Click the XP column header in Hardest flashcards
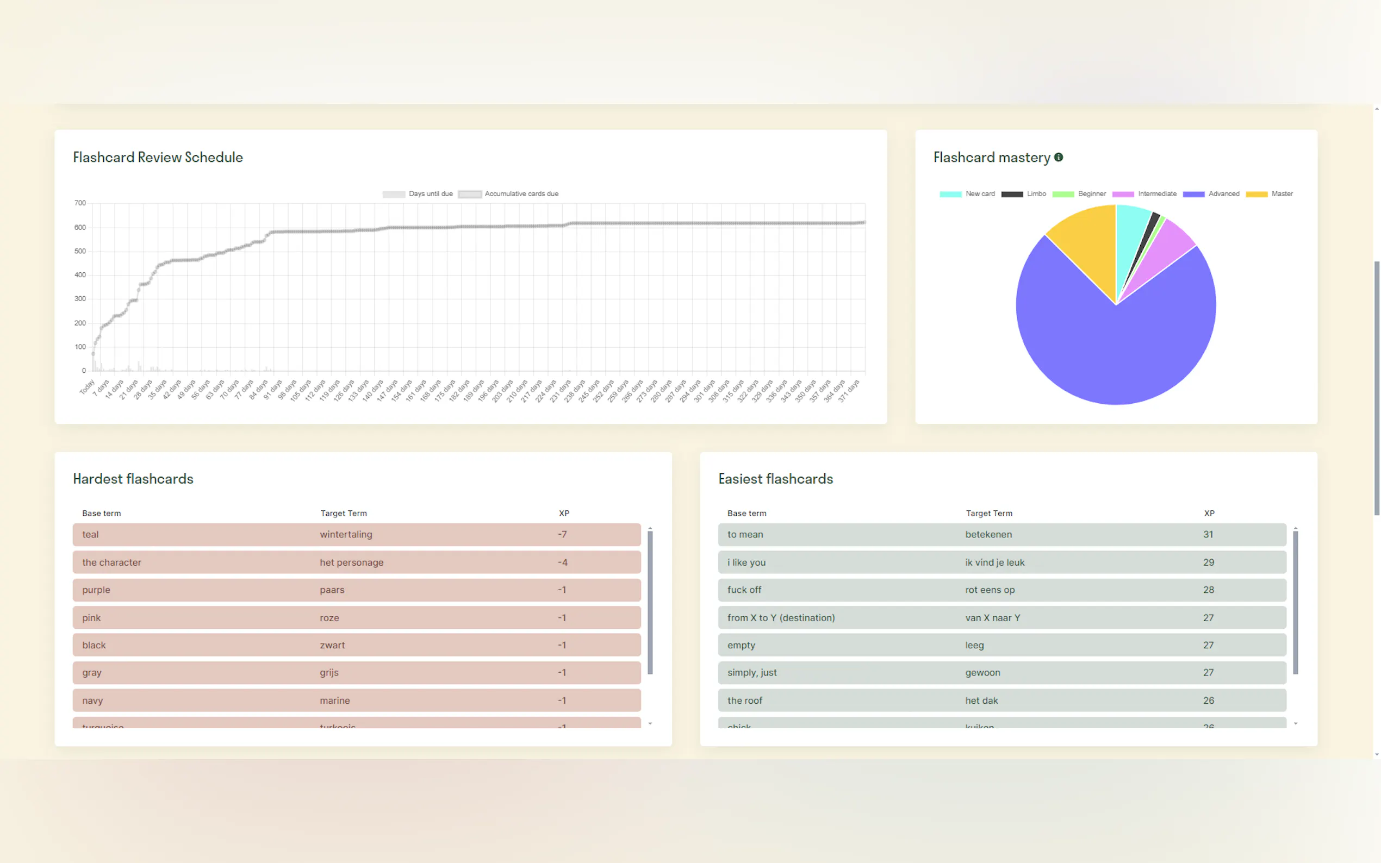The width and height of the screenshot is (1381, 863). (x=563, y=513)
